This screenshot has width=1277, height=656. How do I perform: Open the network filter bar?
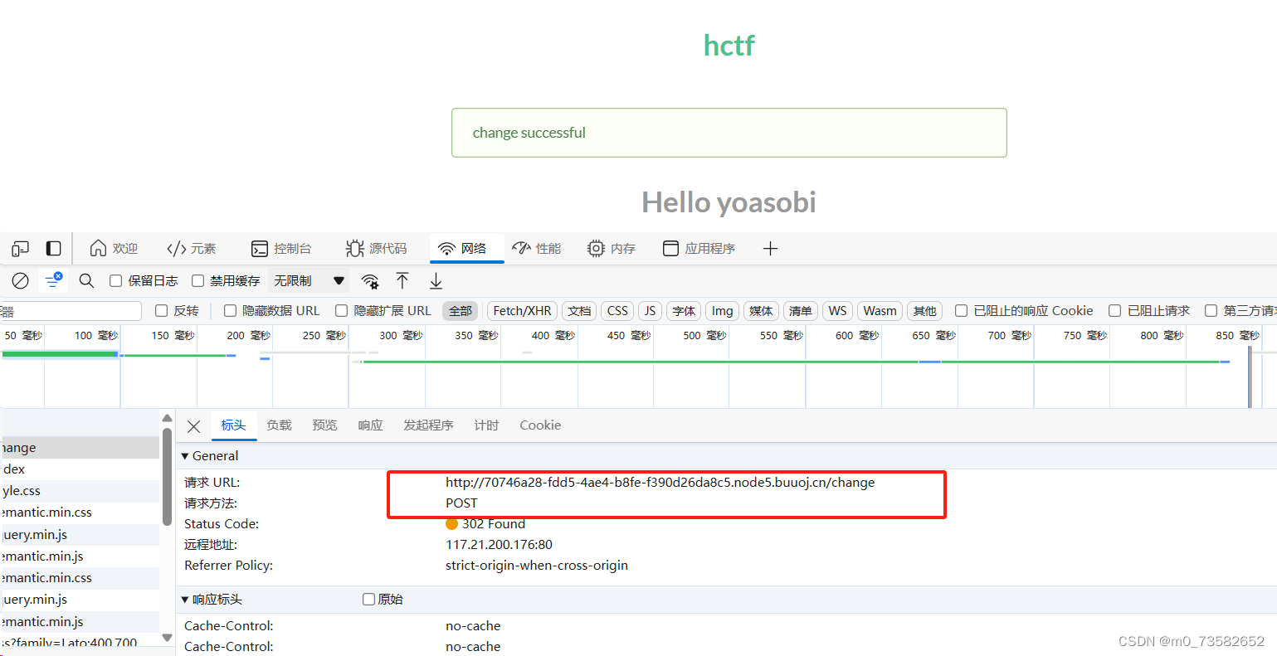54,280
